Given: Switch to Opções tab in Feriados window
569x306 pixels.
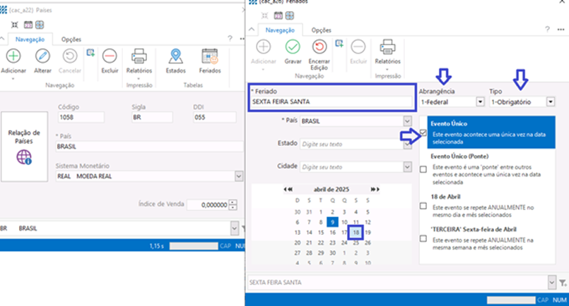Looking at the screenshot, I should click(322, 30).
